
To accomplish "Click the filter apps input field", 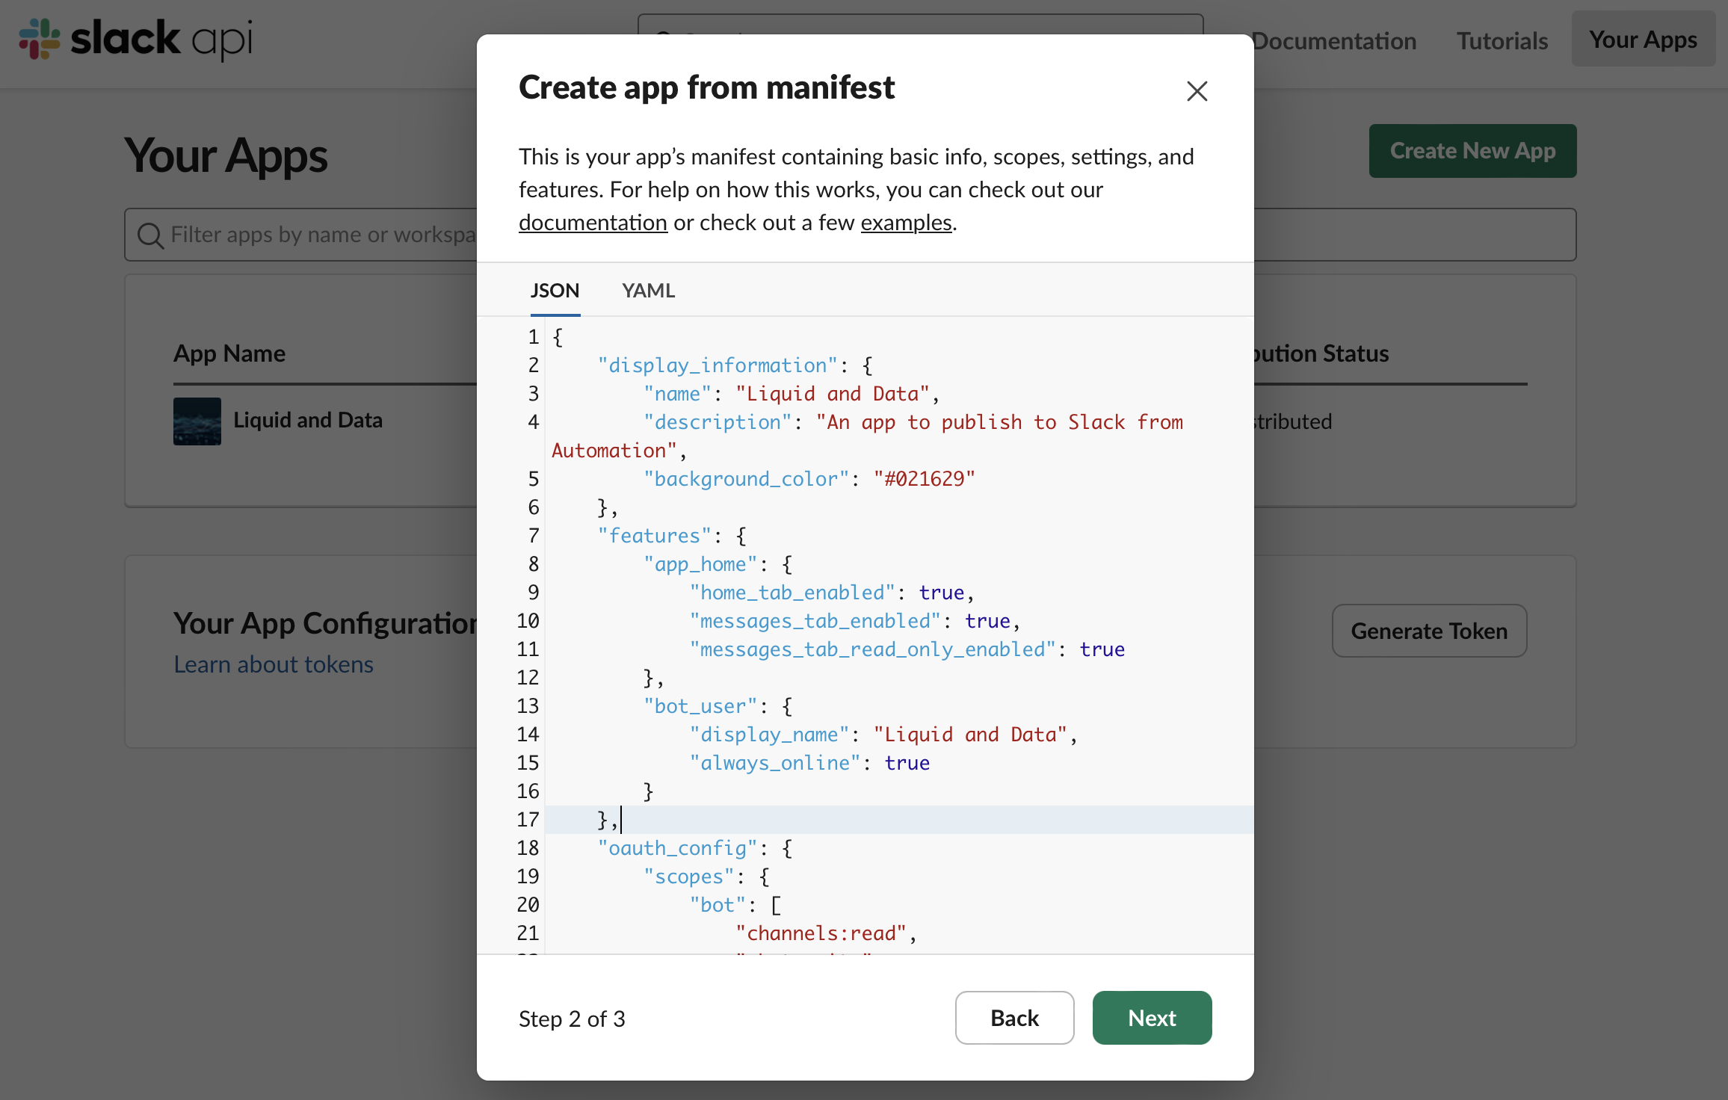I will coord(321,235).
